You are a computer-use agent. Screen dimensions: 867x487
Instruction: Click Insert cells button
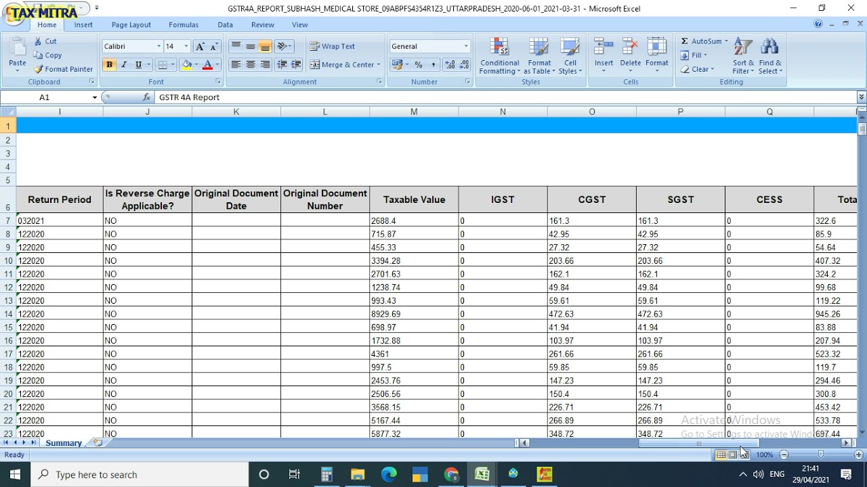click(x=604, y=56)
